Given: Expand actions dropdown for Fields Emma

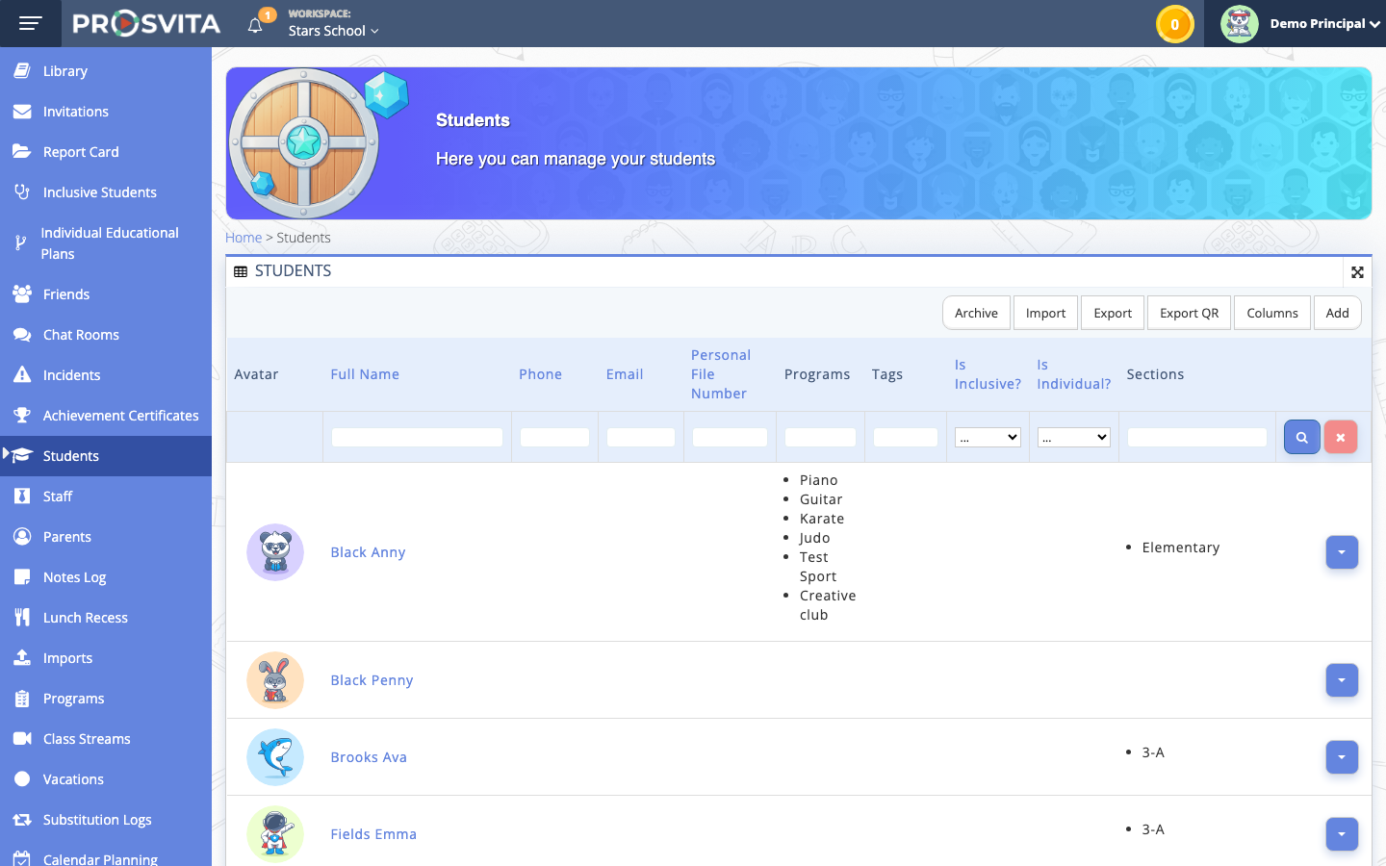Looking at the screenshot, I should click(1342, 834).
